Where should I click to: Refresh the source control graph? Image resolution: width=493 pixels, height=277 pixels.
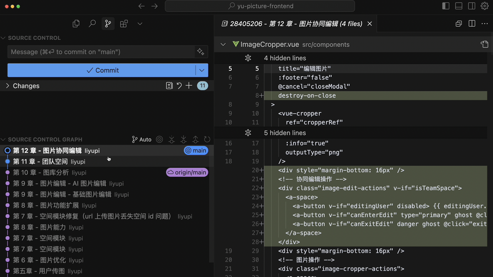pos(207,139)
